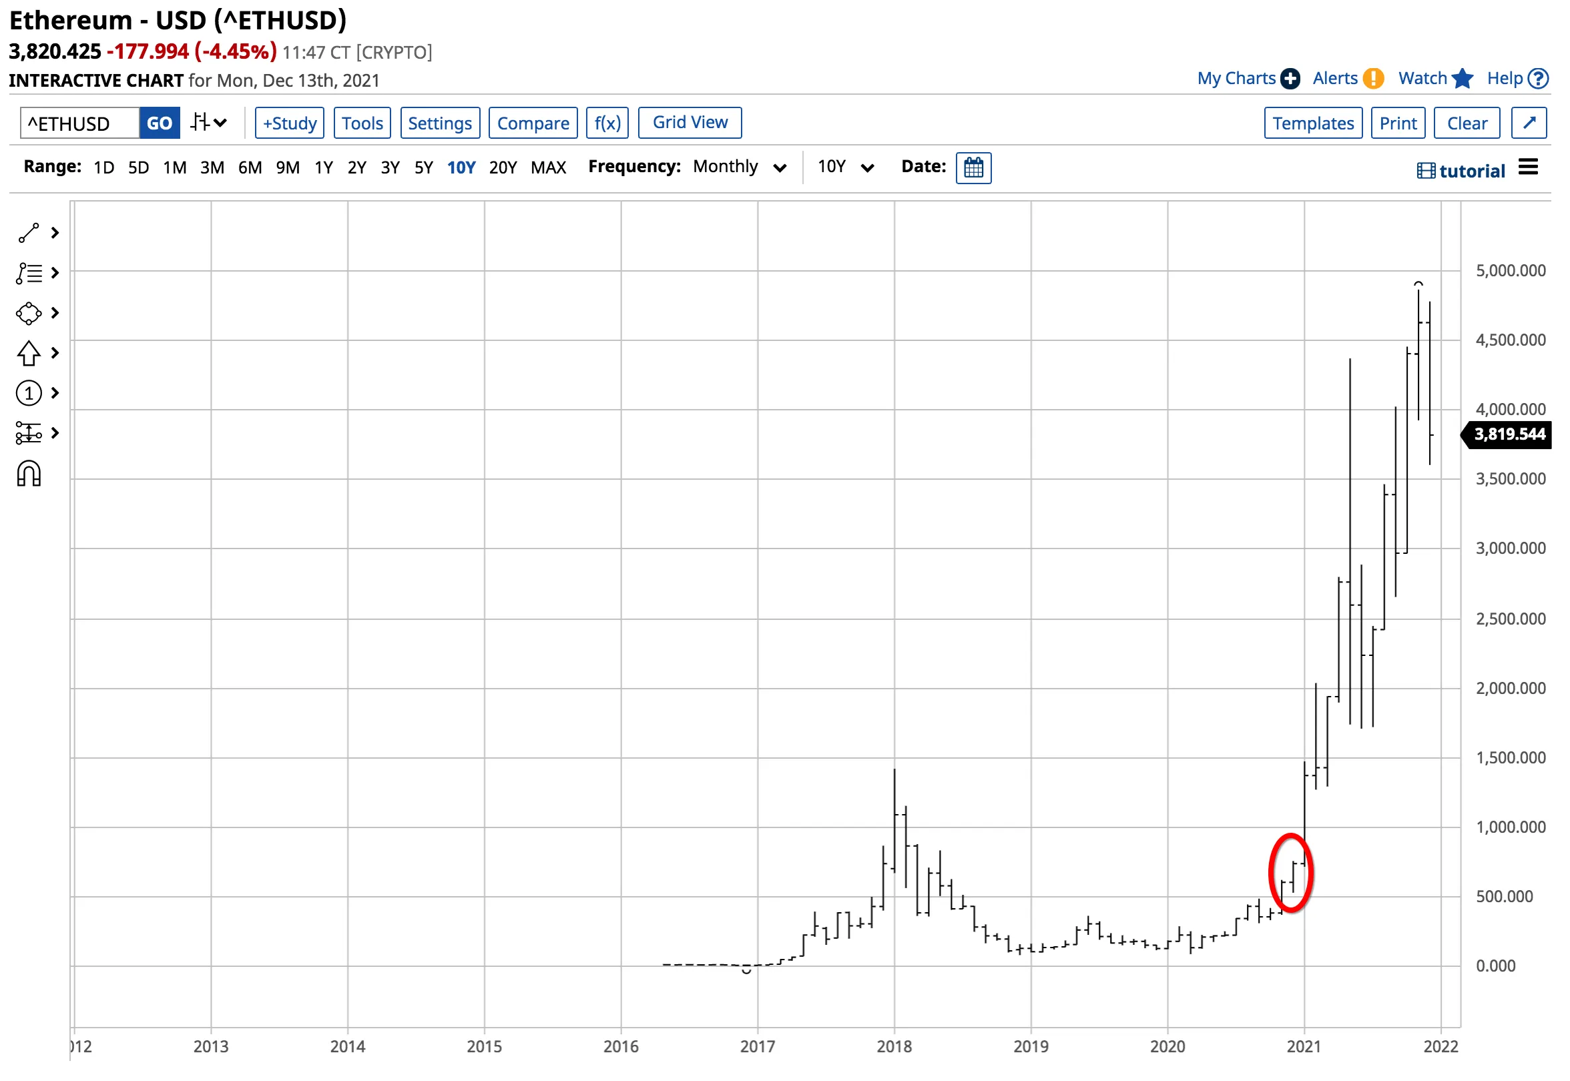Open the Templates button
This screenshot has width=1570, height=1081.
(x=1314, y=123)
